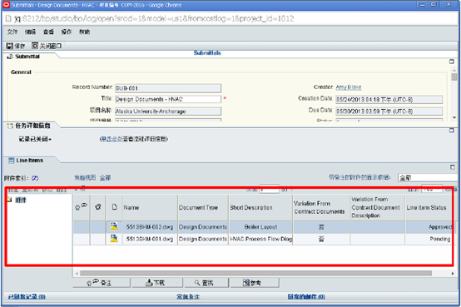Open the 帮助 (Help) menu
Screen dimensions: 461x307
coord(84,32)
